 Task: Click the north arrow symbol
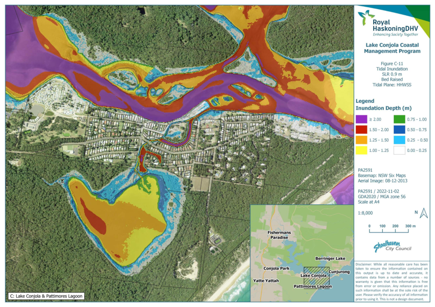click(424, 213)
